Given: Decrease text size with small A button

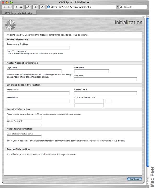Looking at the screenshot, I should pyautogui.click(x=16, y=7).
